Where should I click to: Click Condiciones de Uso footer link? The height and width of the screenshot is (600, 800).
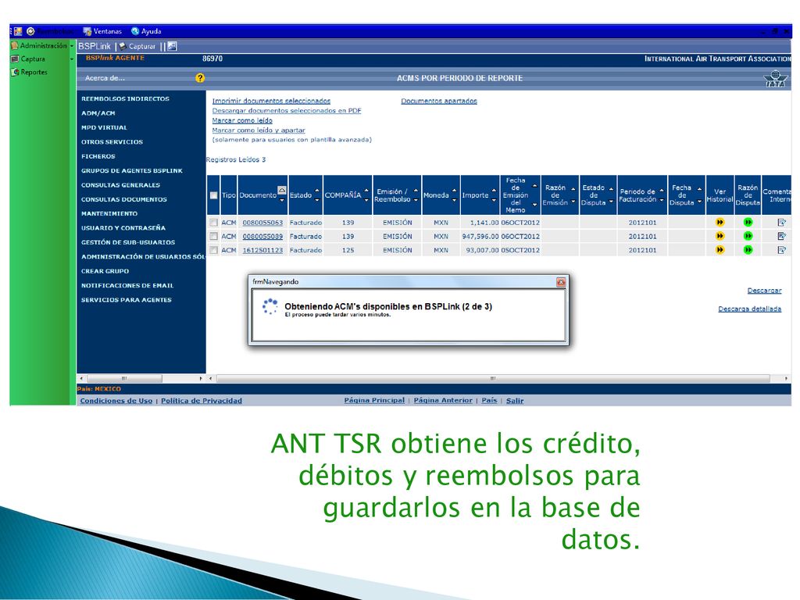click(116, 401)
